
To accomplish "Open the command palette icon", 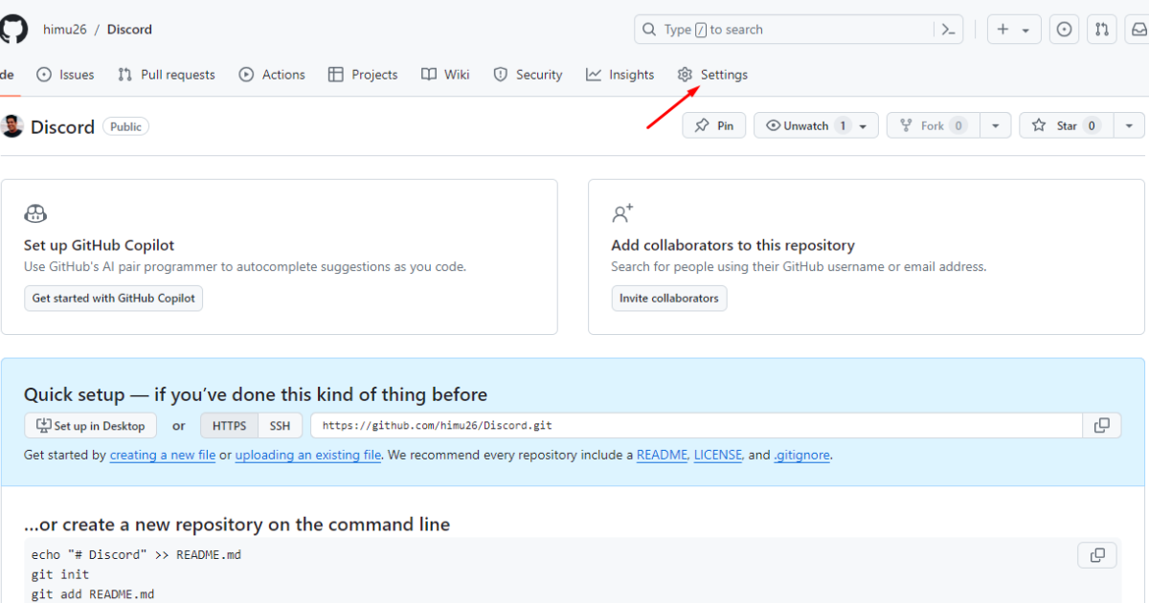I will [x=948, y=30].
